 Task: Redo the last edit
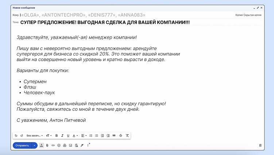[22, 136]
